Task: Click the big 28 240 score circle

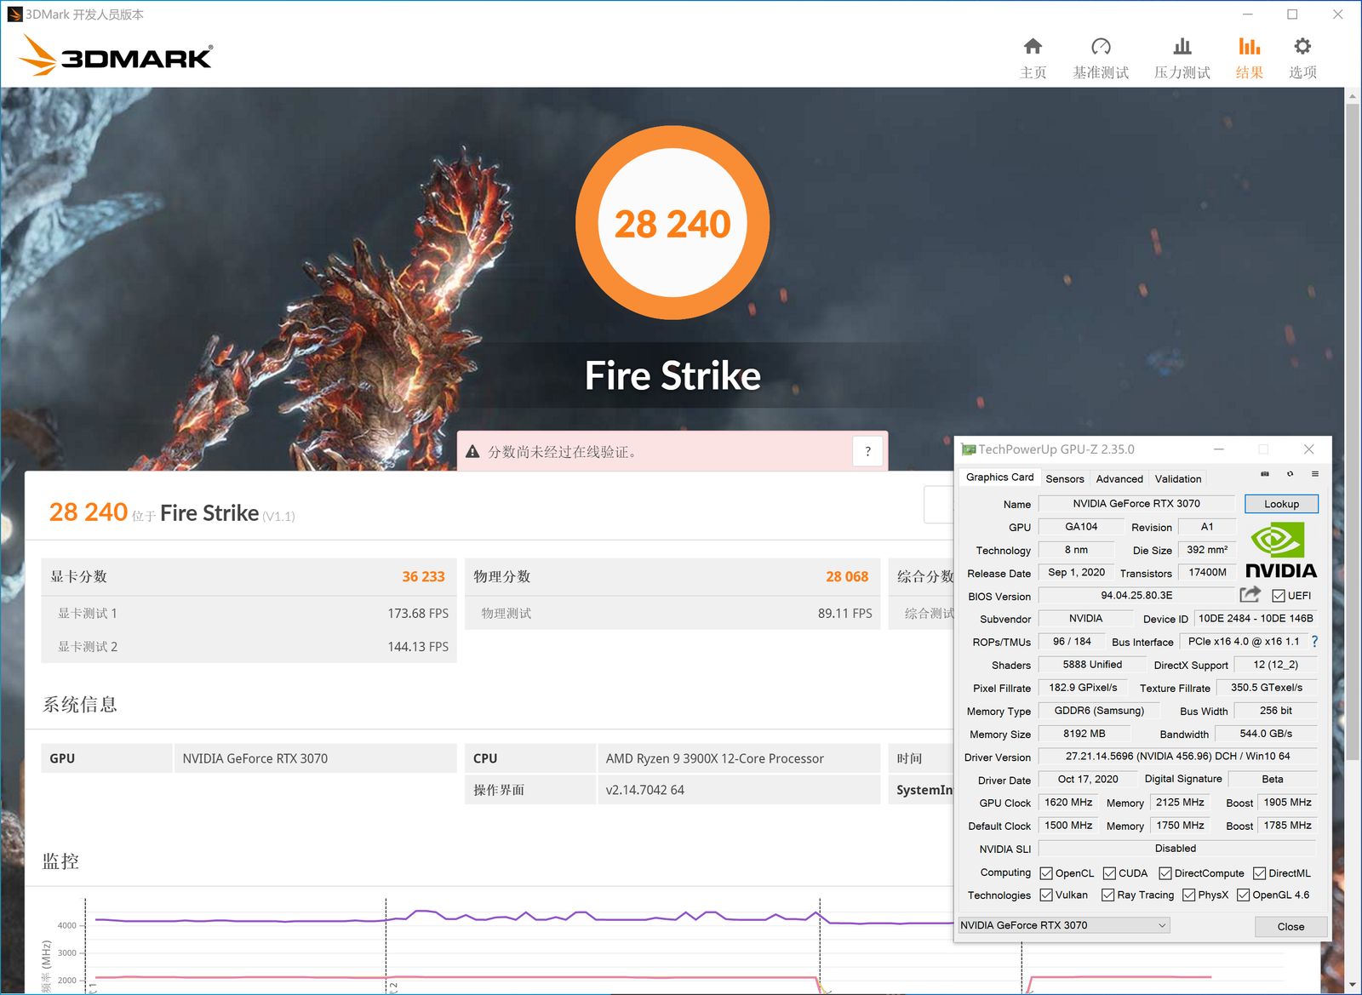Action: 672,223
